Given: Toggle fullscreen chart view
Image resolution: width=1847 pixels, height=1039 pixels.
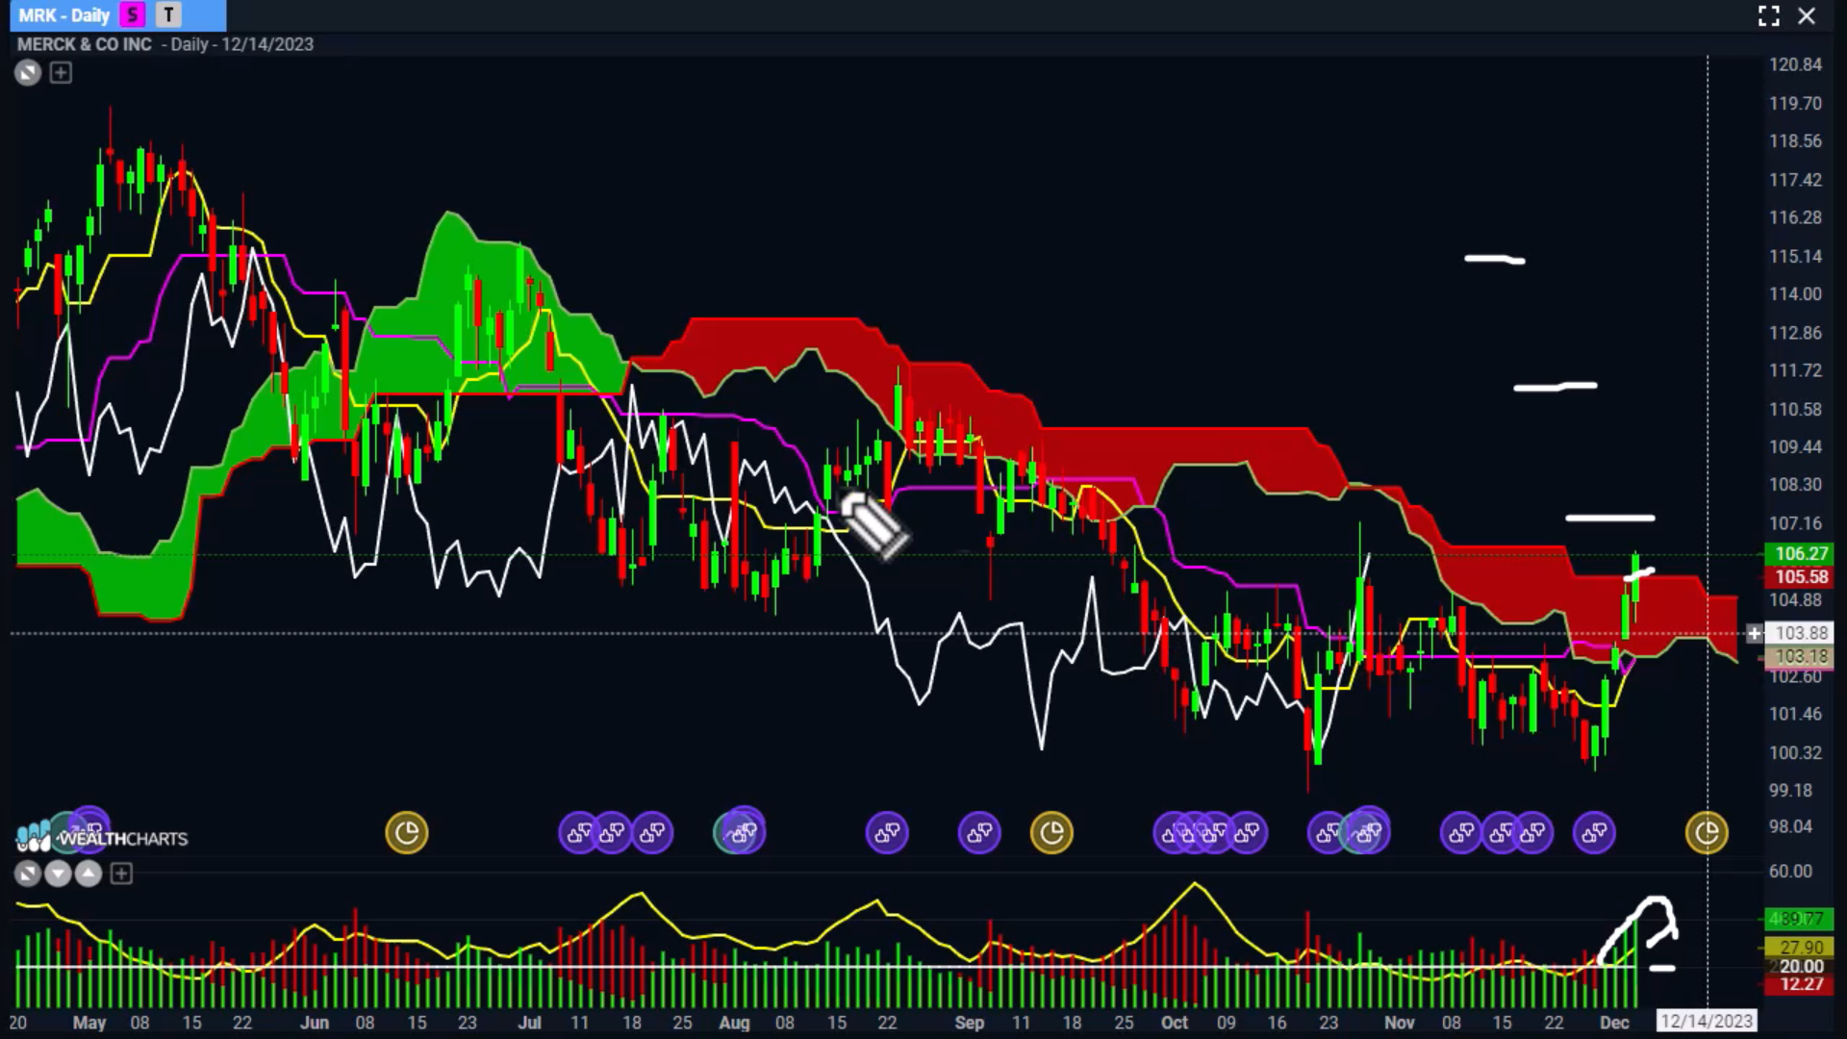Looking at the screenshot, I should [x=1768, y=15].
